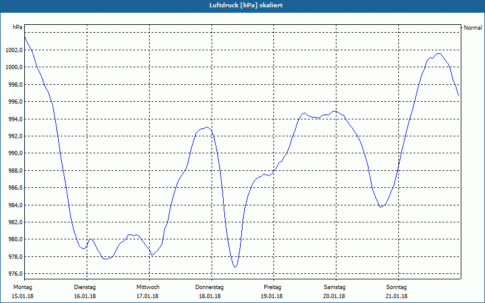Click the 996,0 axis value
Image resolution: width=485 pixels, height=303 pixels.
click(16, 102)
